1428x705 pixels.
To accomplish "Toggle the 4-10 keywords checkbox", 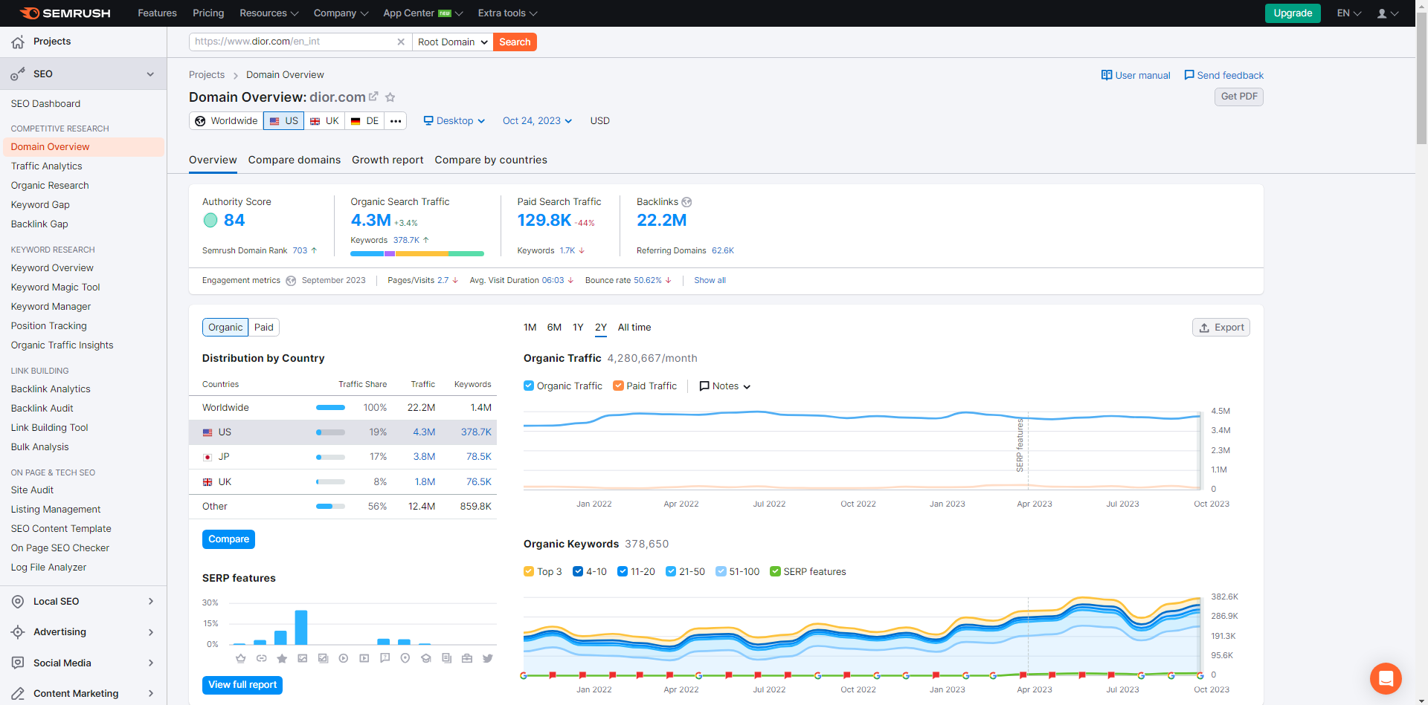I will 578,572.
